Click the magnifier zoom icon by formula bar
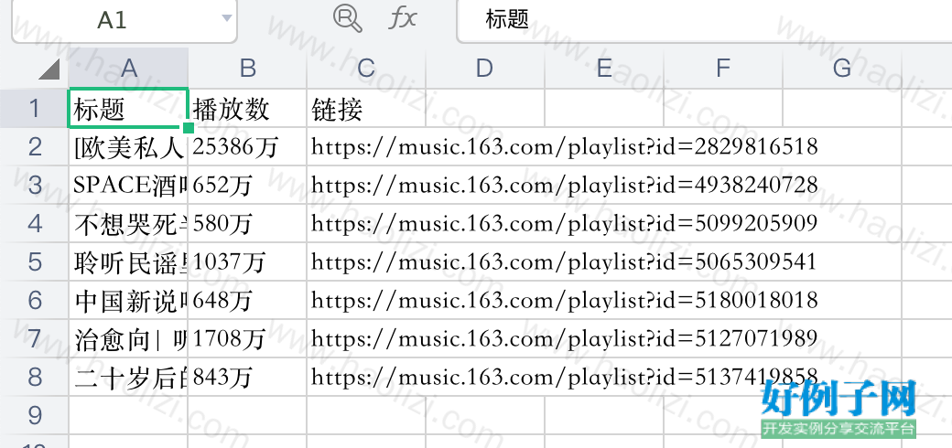This screenshot has height=448, width=952. (x=348, y=18)
